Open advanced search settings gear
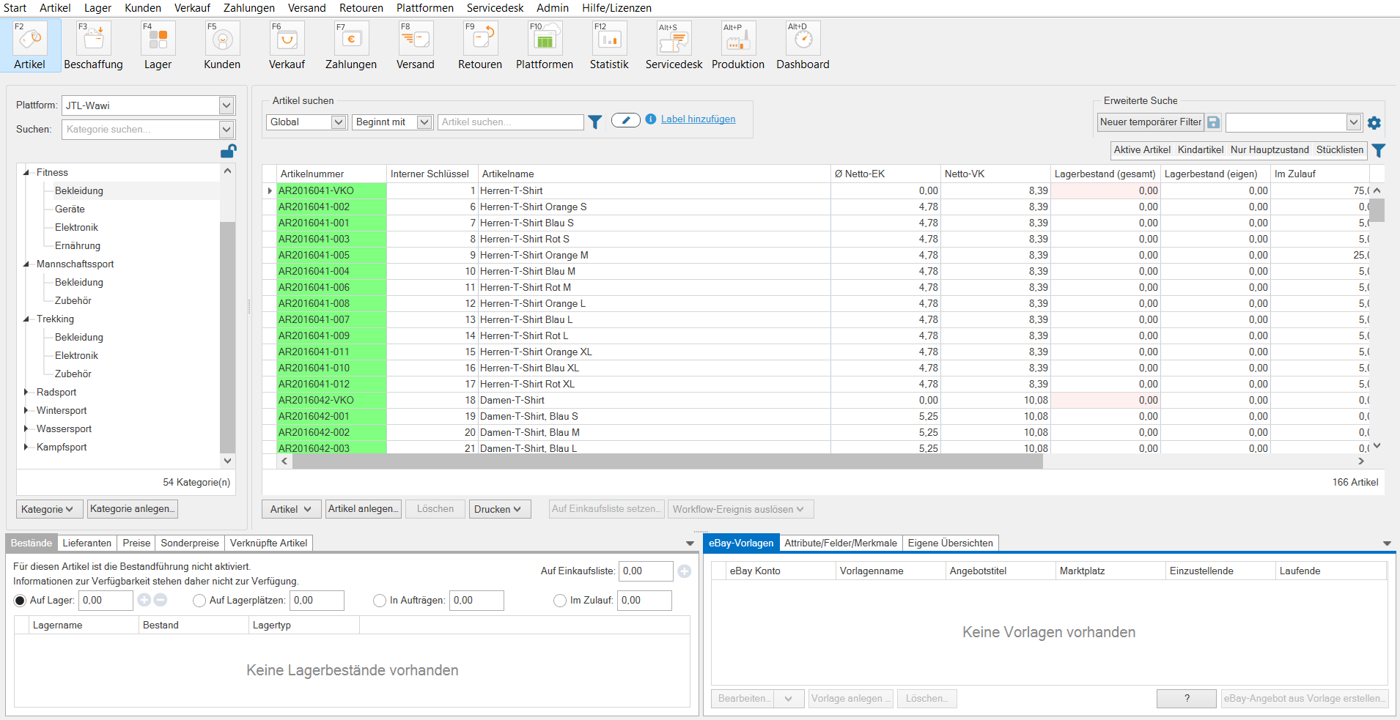Screen dimensions: 1400x720 coord(1374,123)
